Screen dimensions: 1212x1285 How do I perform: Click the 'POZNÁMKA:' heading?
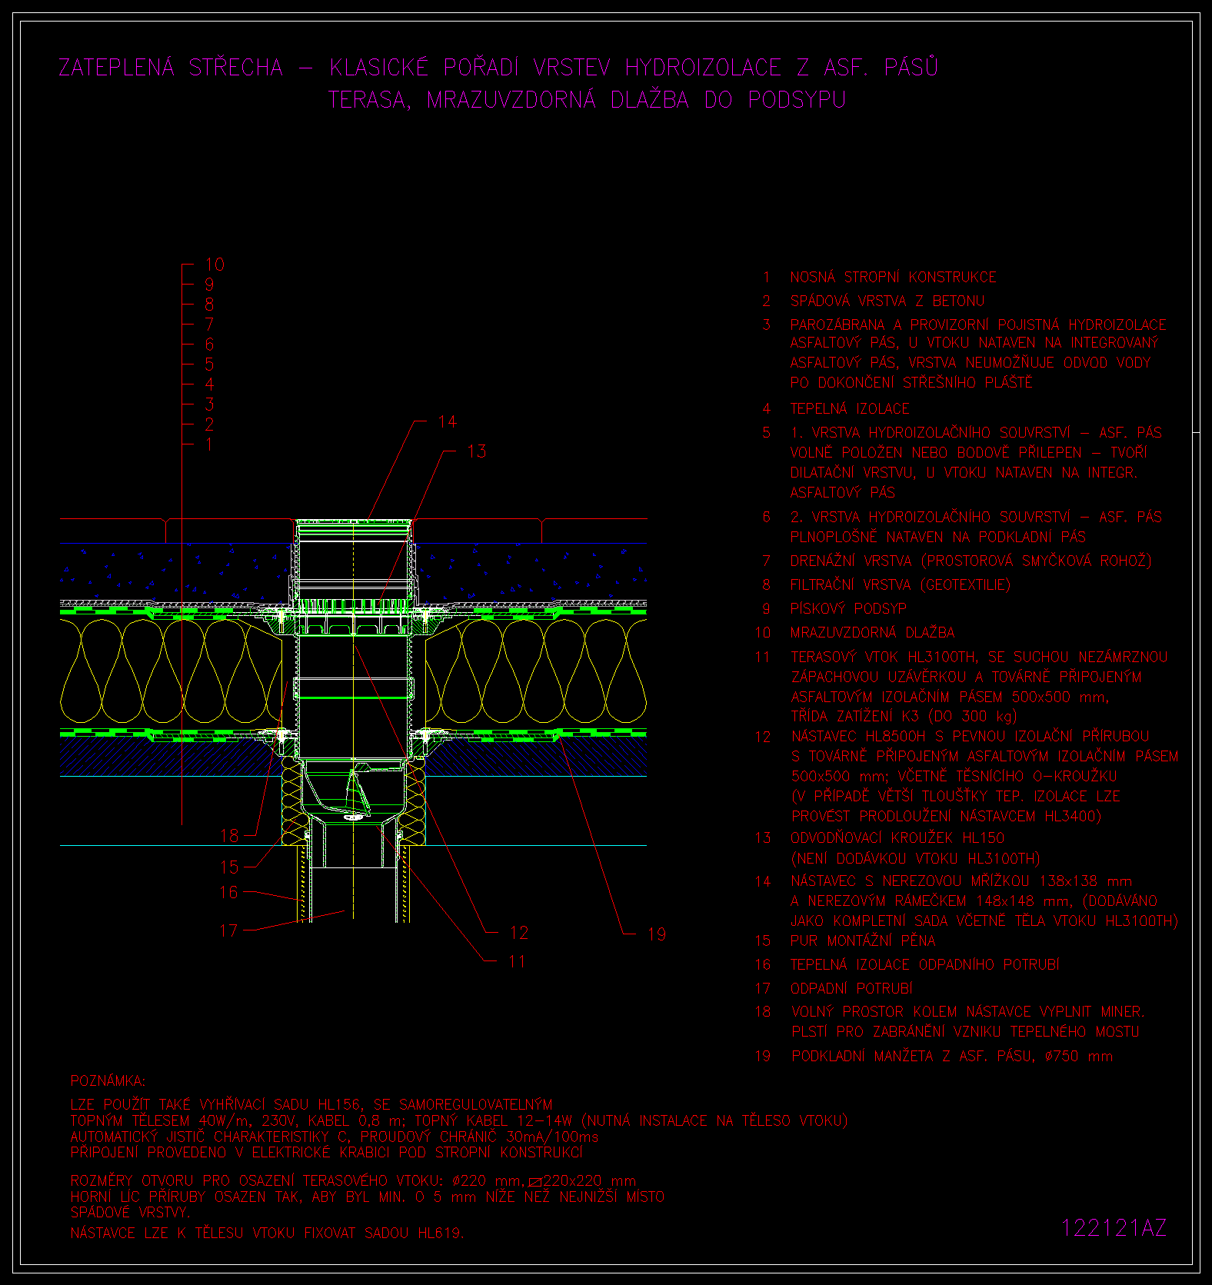(x=108, y=1080)
